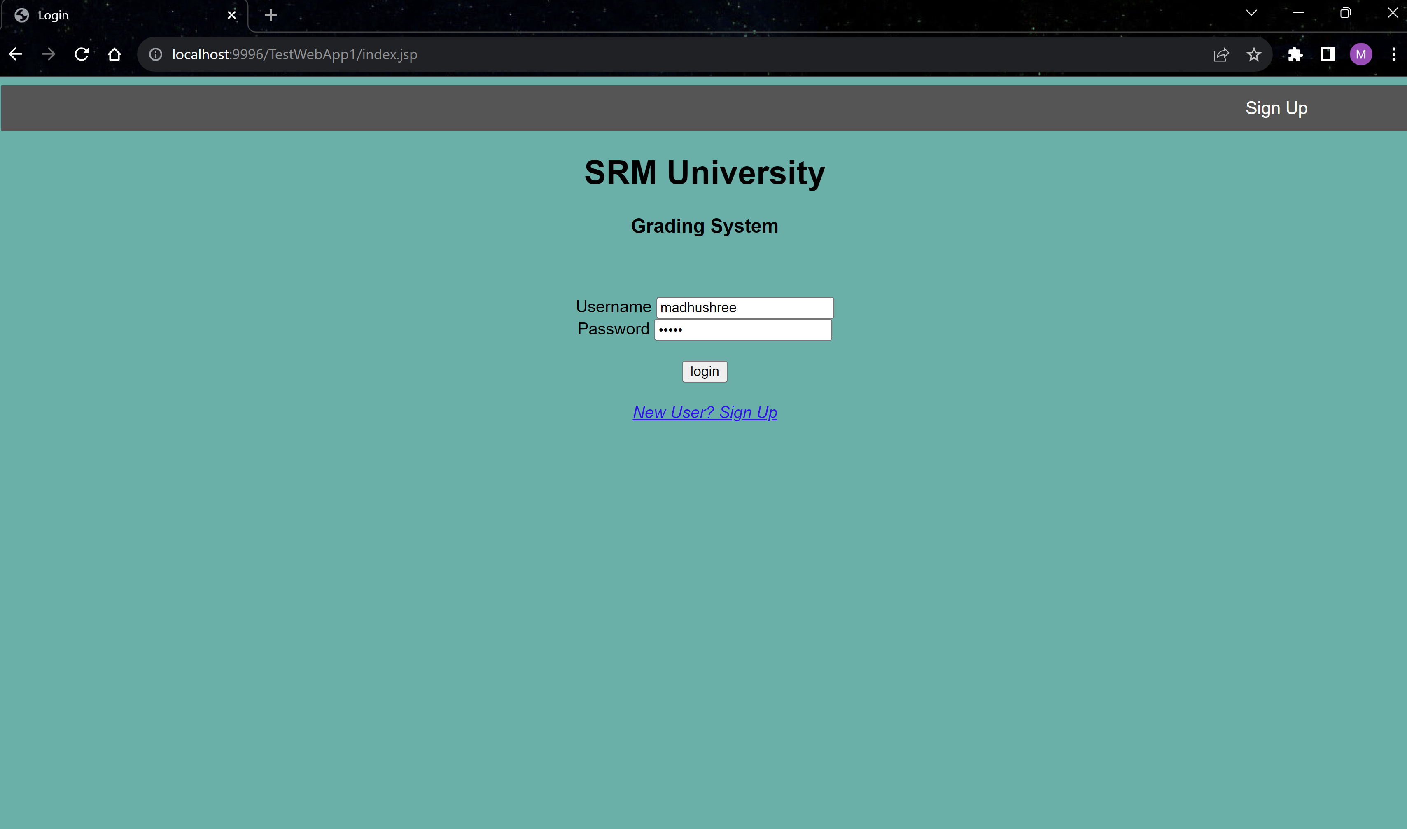This screenshot has width=1407, height=829.
Task: Reload the current page
Action: point(82,54)
